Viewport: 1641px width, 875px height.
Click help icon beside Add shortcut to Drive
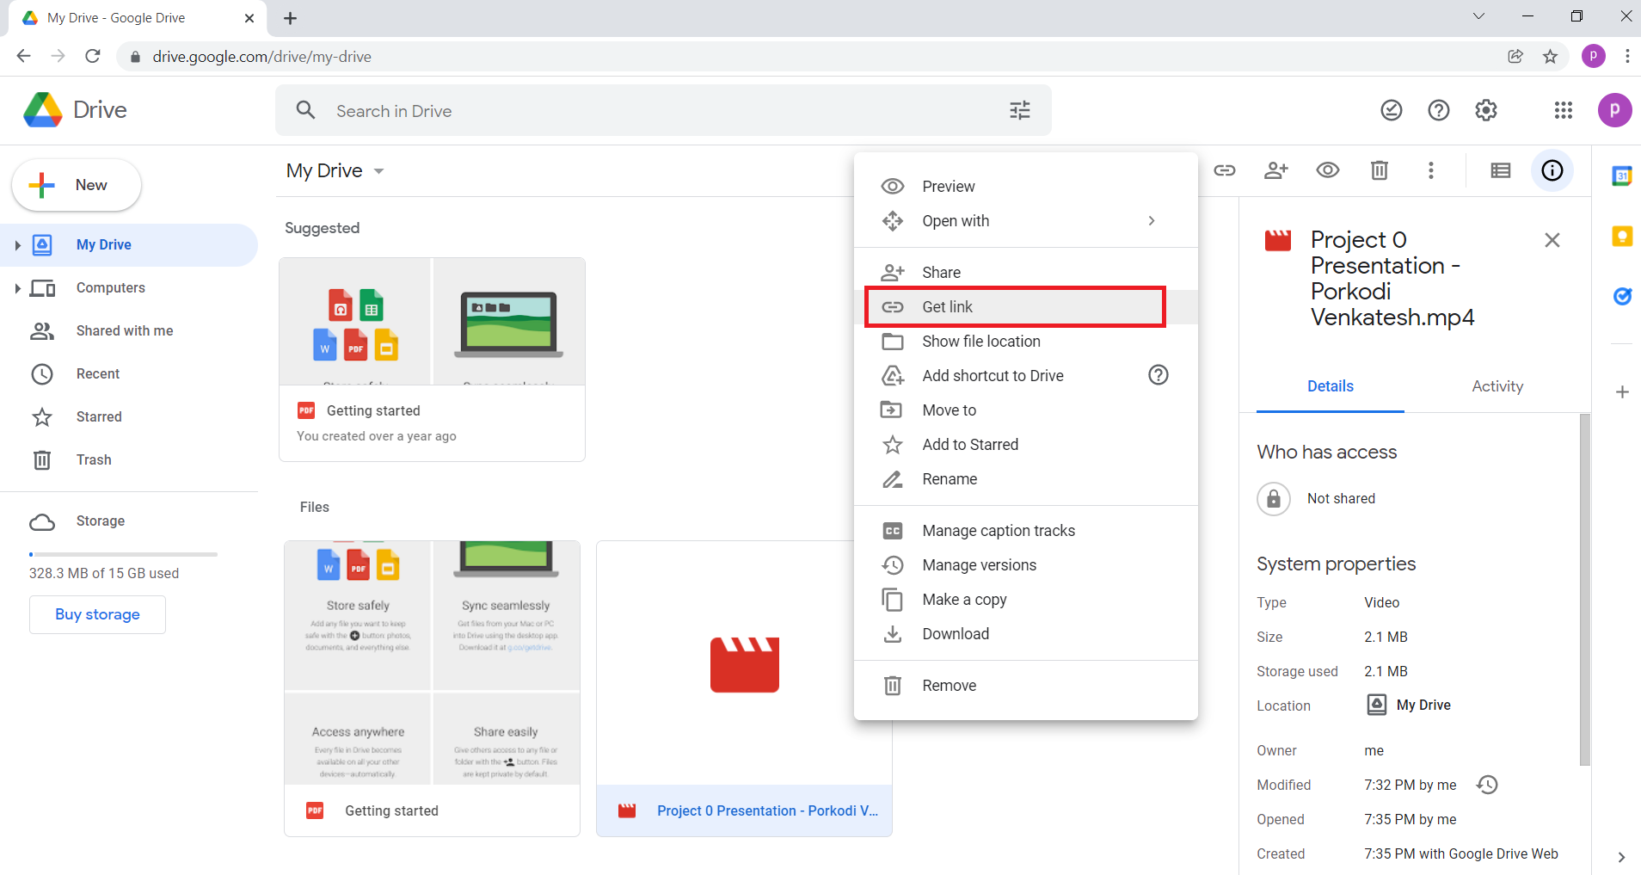(x=1158, y=375)
